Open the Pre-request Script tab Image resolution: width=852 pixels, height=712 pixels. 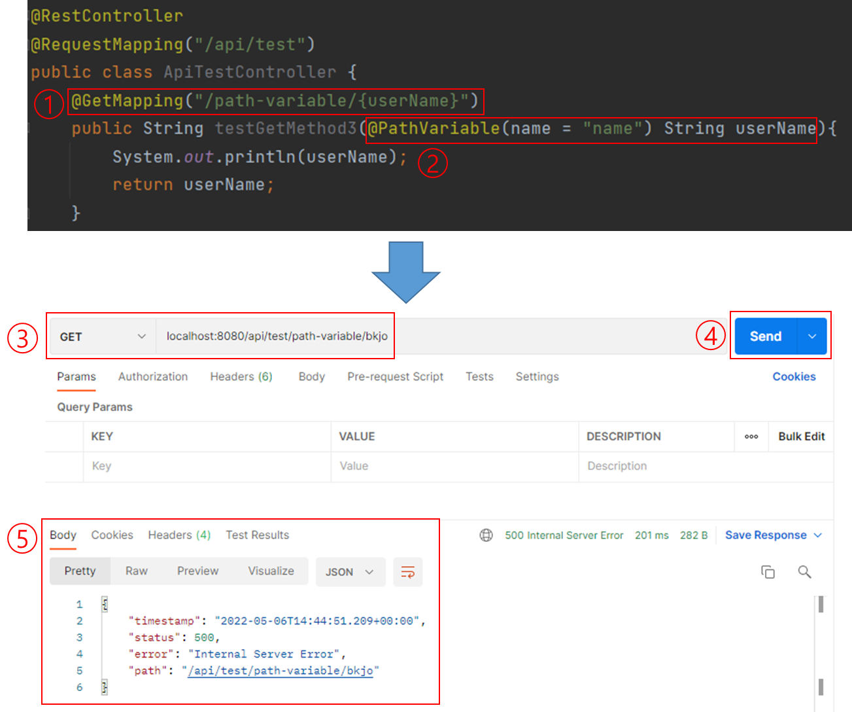pos(396,377)
